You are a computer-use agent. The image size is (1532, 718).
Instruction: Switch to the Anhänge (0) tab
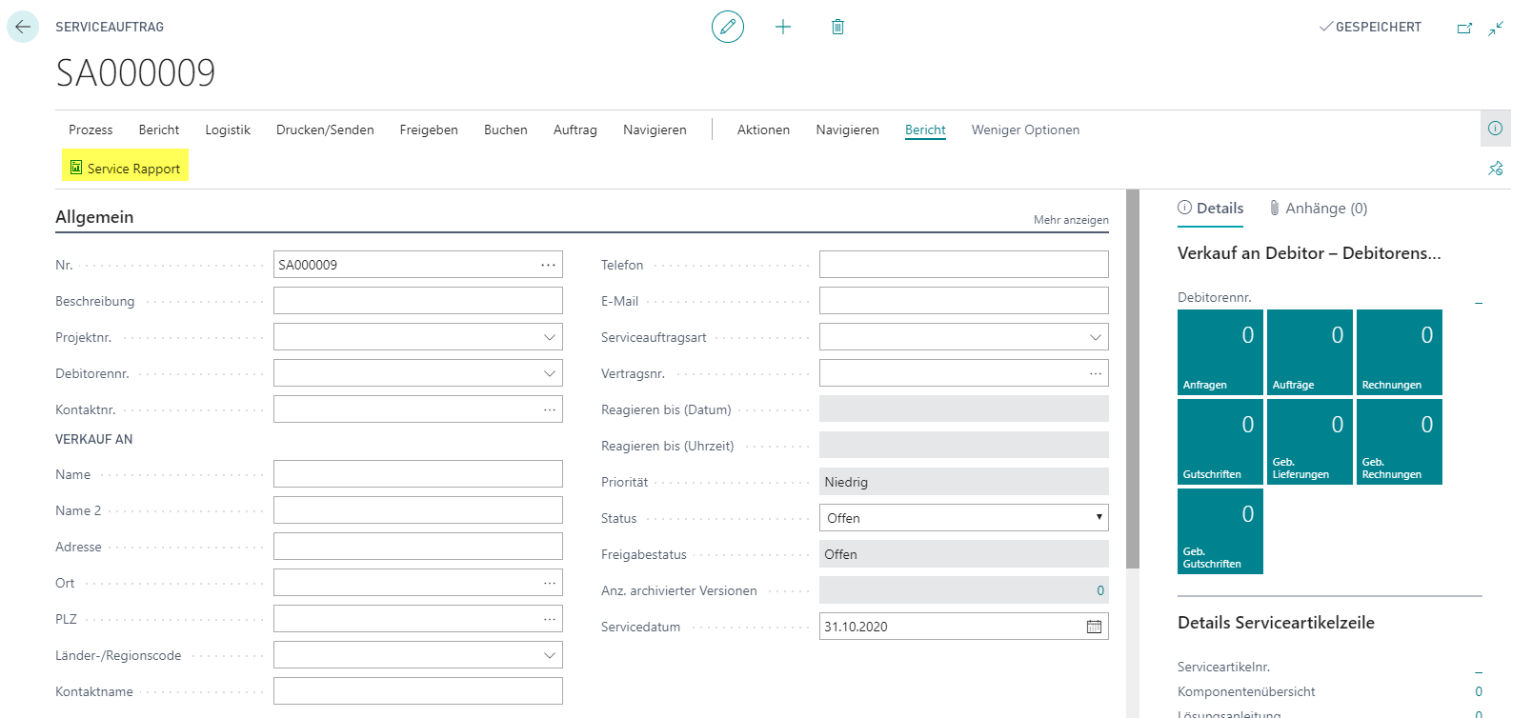1319,209
